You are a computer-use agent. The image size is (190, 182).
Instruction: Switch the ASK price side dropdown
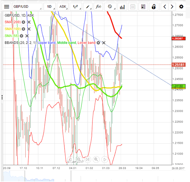63,7
